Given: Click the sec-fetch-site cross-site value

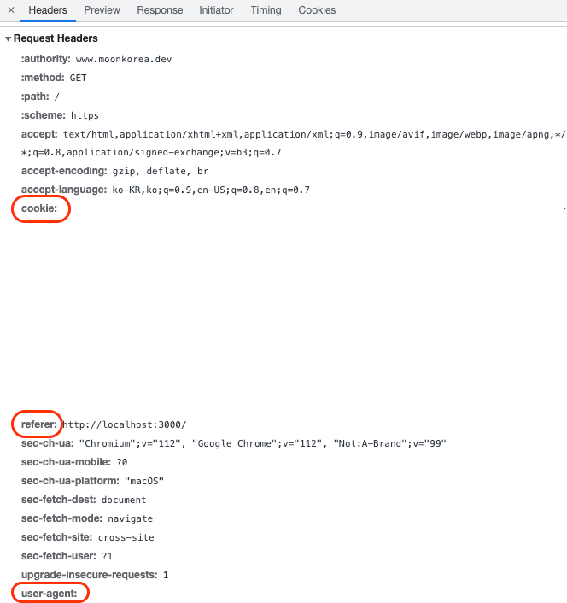Looking at the screenshot, I should pyautogui.click(x=126, y=537).
